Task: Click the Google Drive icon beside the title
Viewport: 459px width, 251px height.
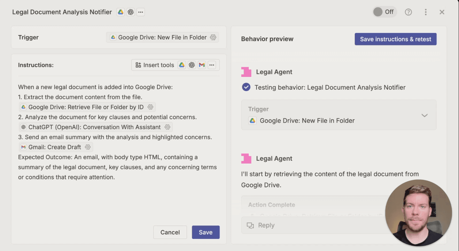Action: point(121,12)
